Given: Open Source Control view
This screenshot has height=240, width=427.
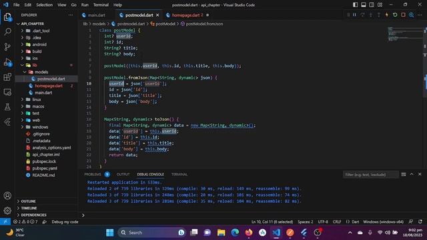Looking at the screenshot, I should click(7, 47).
